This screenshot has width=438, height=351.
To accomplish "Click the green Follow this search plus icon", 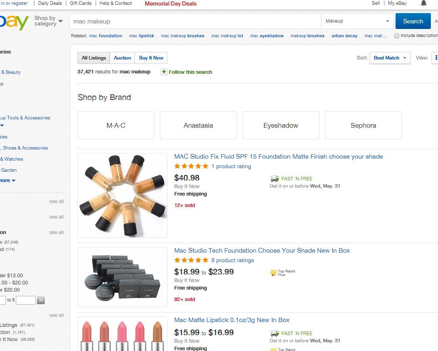I will coord(164,72).
